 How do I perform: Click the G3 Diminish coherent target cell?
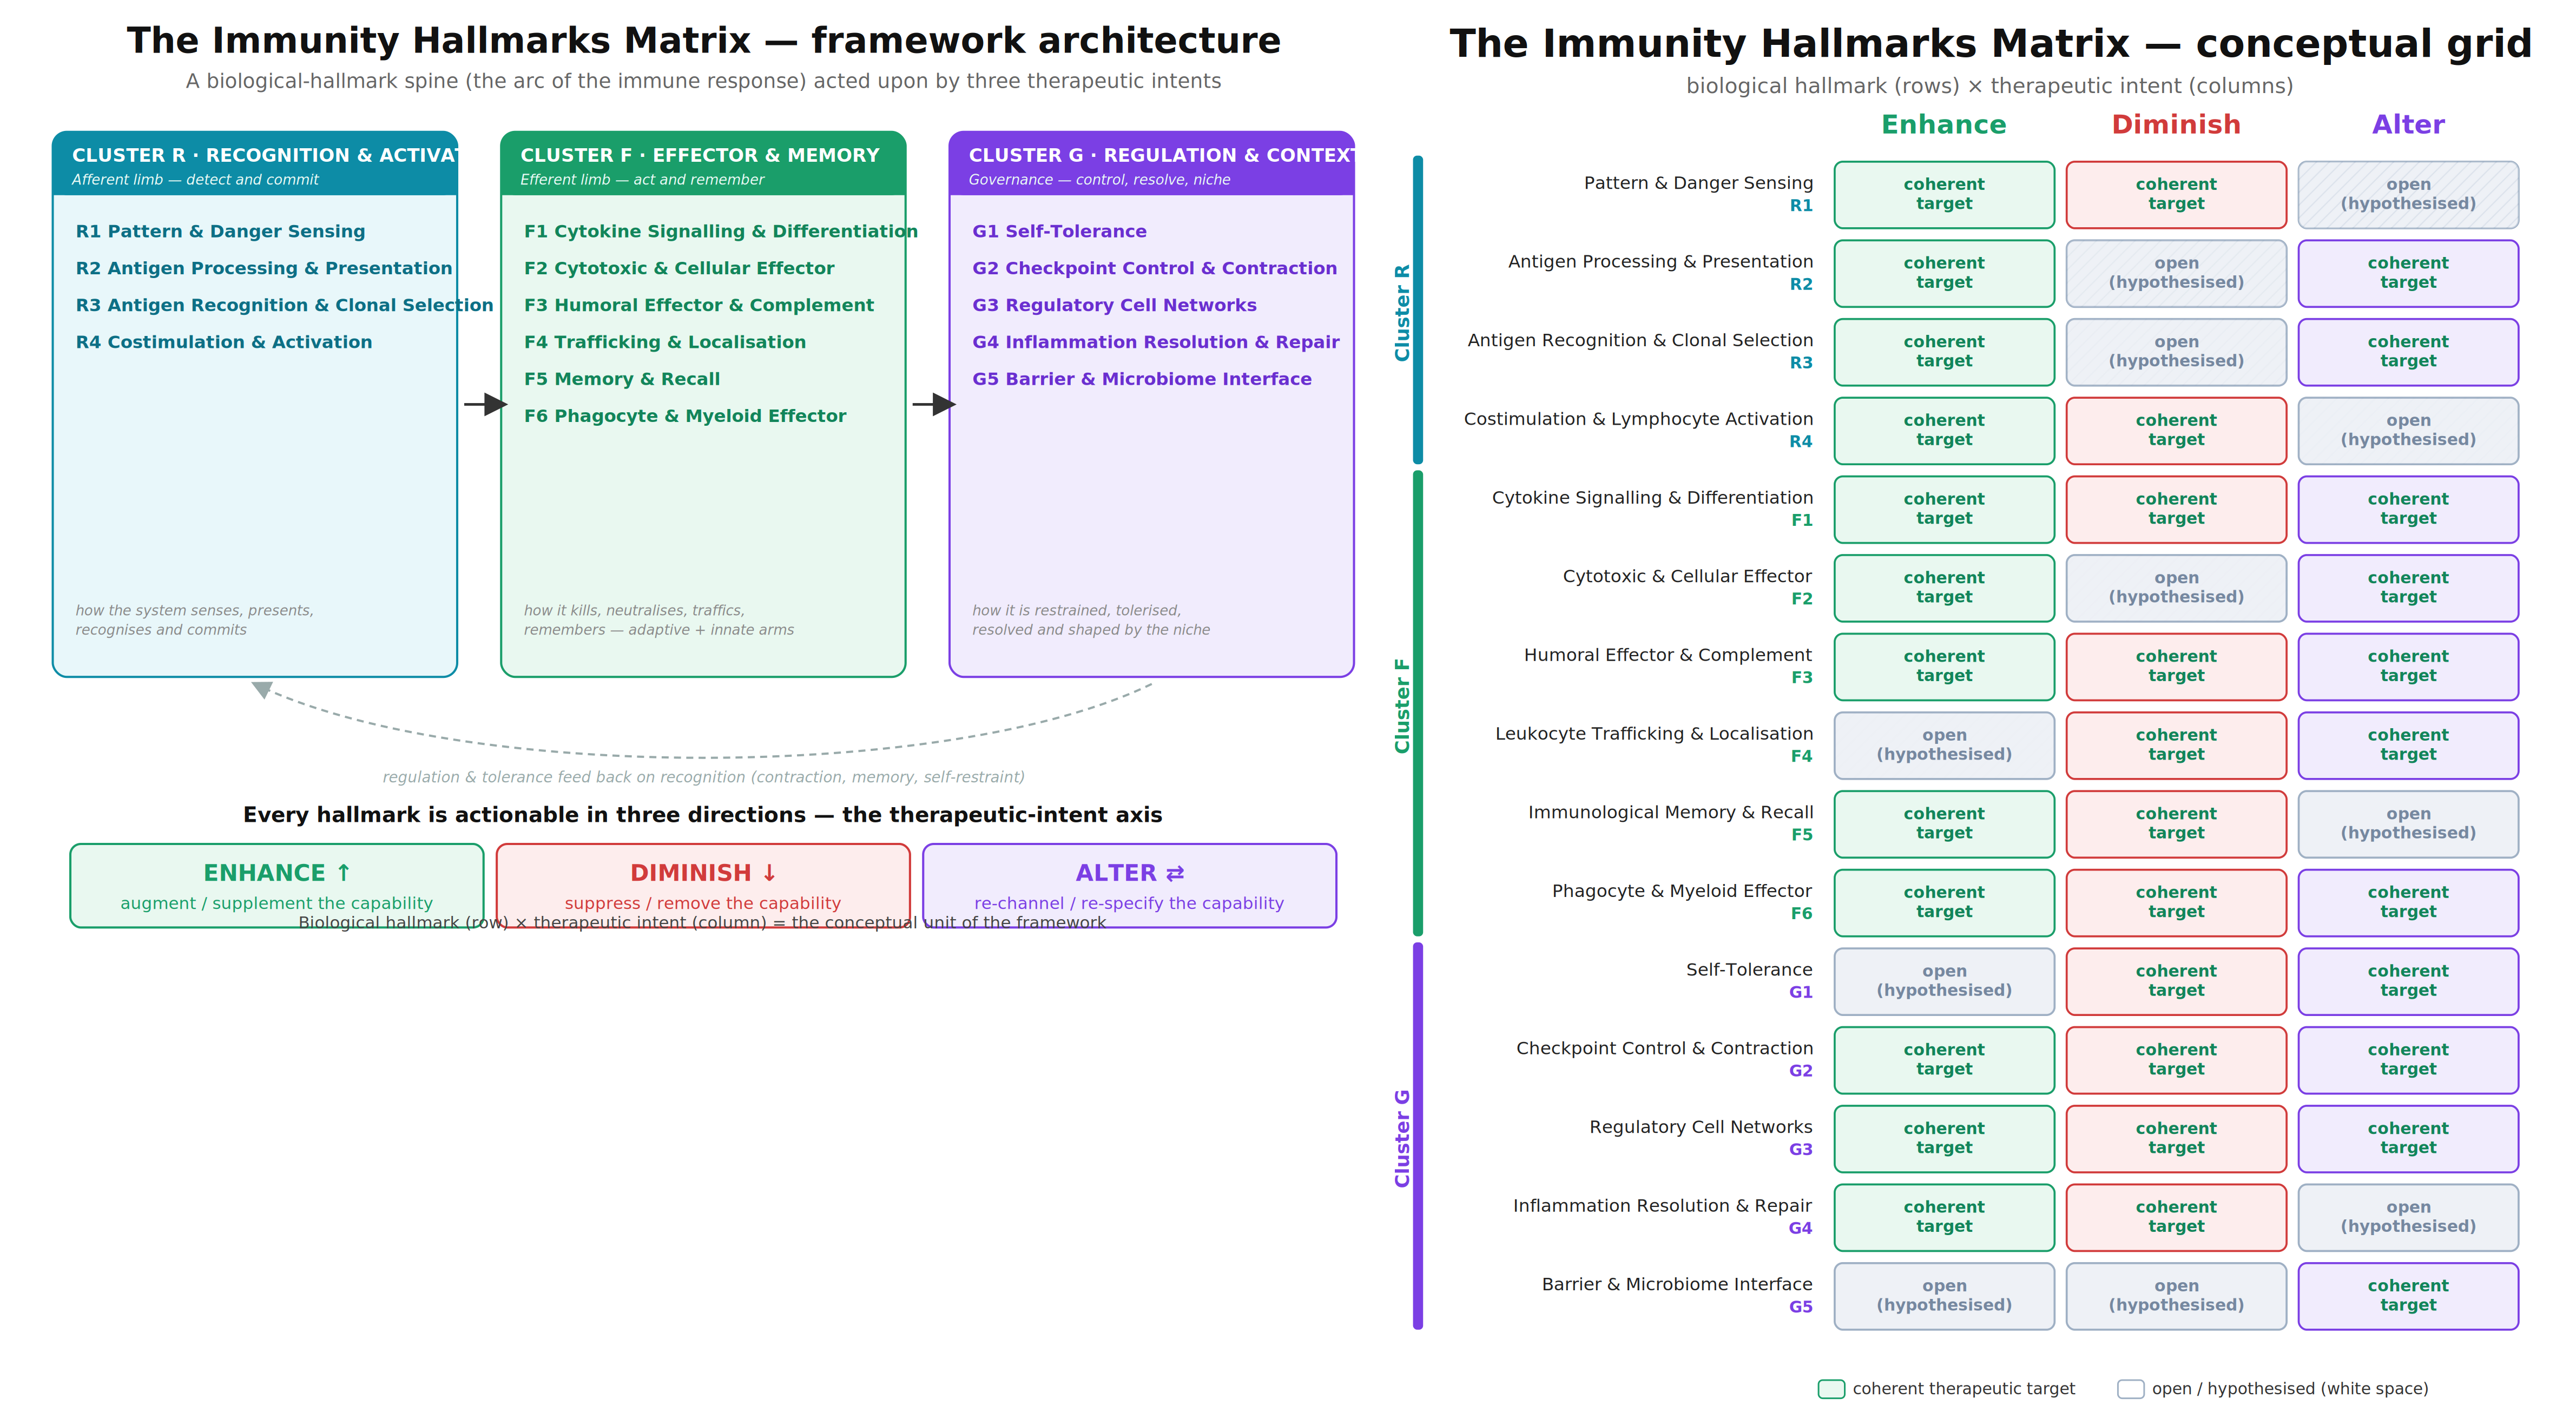coord(2176,1139)
